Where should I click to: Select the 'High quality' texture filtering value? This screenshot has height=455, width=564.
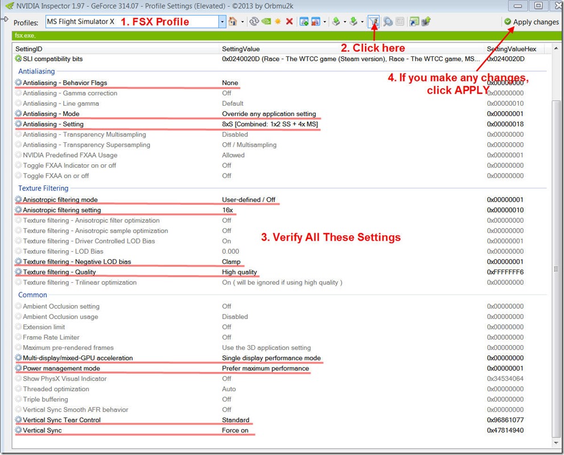pyautogui.click(x=239, y=272)
